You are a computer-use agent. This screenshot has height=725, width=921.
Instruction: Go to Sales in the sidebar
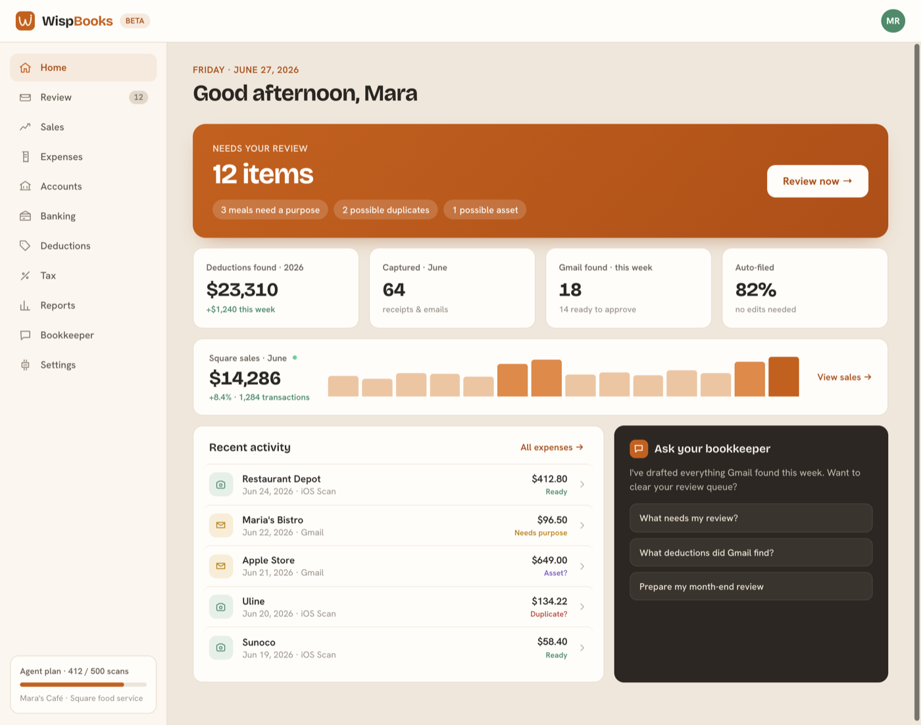83,127
